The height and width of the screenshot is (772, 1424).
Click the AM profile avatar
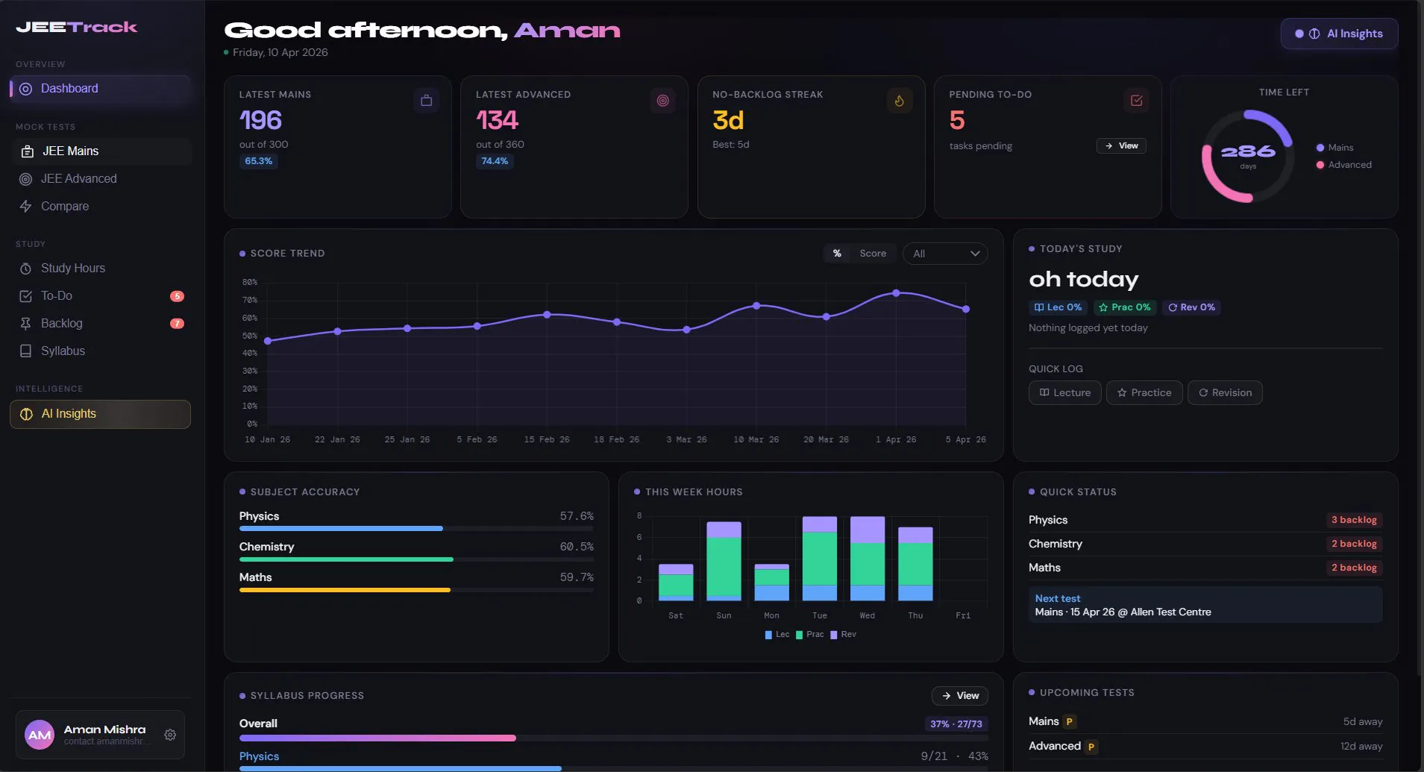(x=40, y=735)
